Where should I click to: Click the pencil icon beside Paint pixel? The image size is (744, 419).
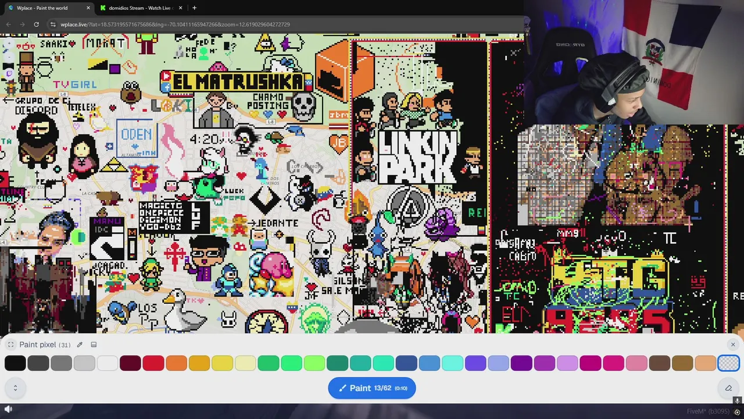tap(80, 345)
